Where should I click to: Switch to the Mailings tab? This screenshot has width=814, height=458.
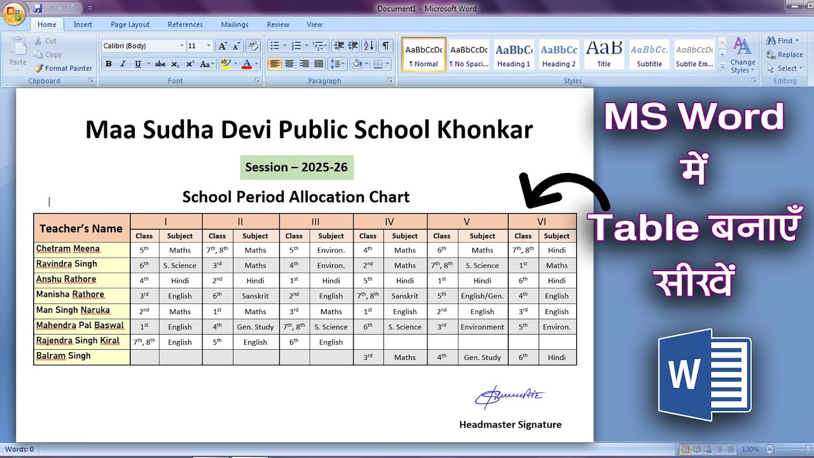click(235, 24)
